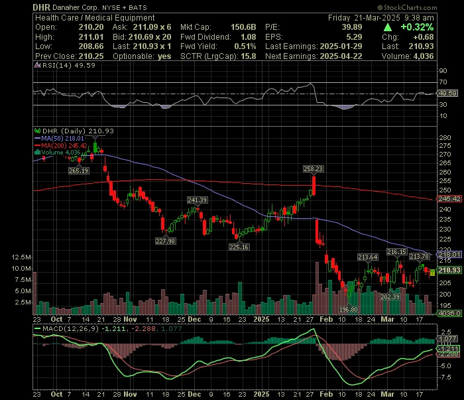The width and height of the screenshot is (464, 400).
Task: Click the SCTR (LrgCap) value 15.8
Action: click(249, 56)
